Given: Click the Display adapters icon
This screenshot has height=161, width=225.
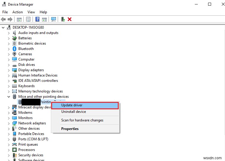Looking at the screenshot, I should pos(14,70).
